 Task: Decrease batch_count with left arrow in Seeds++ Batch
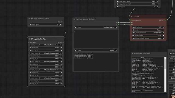30,24
